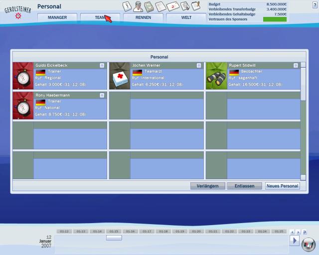319x255 pixels.
Task: Click the name Rupert Stidwill
Action: [242, 65]
